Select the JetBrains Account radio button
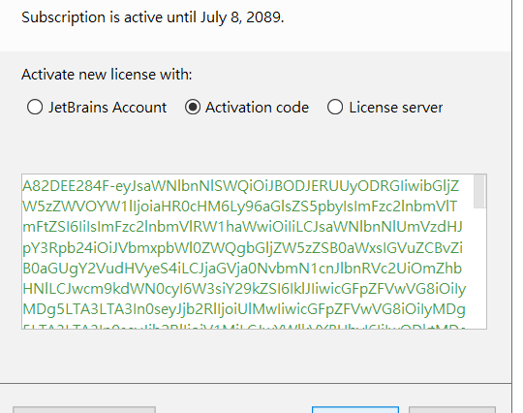 click(35, 108)
